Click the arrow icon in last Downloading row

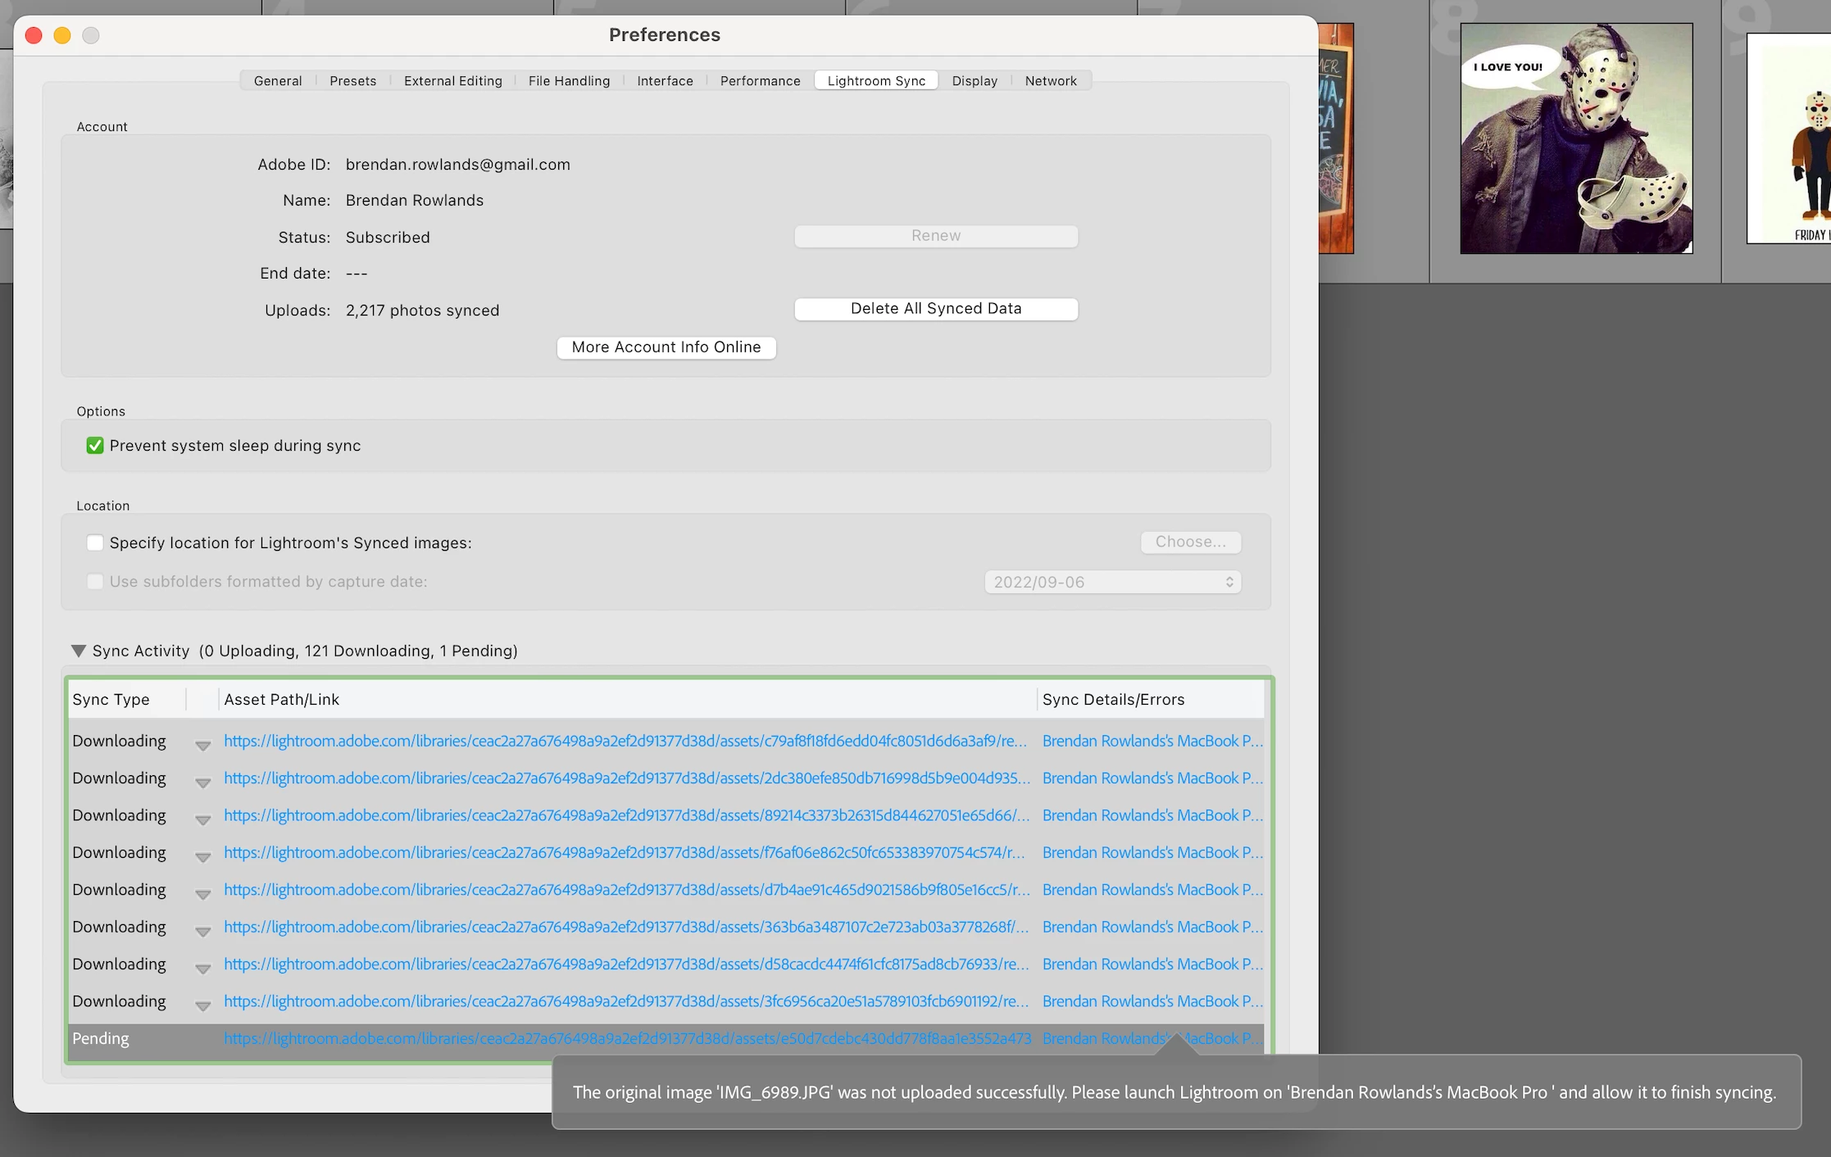(x=202, y=1005)
